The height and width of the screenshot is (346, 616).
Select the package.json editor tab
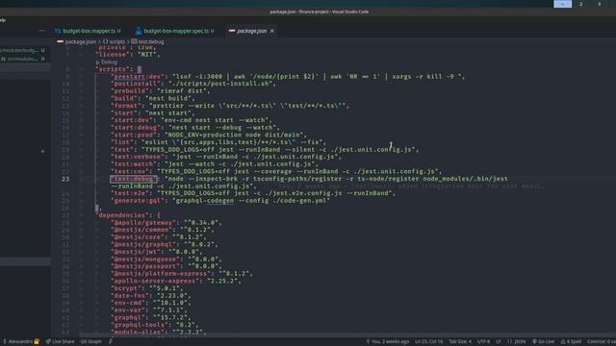251,31
